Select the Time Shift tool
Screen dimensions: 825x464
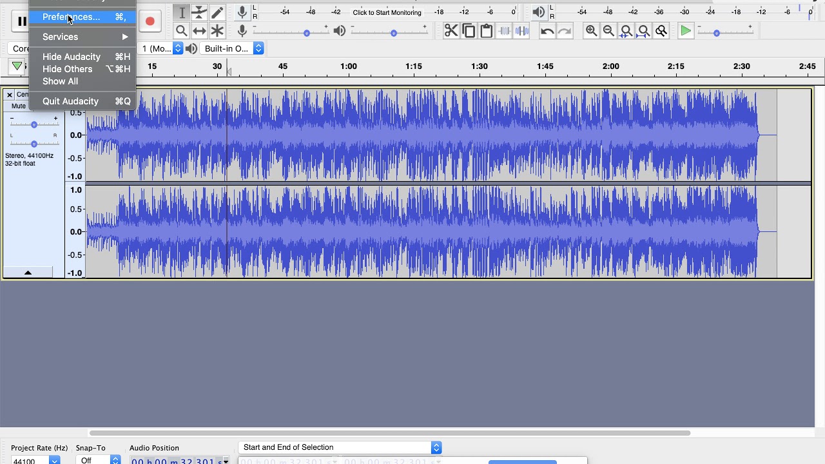tap(199, 30)
